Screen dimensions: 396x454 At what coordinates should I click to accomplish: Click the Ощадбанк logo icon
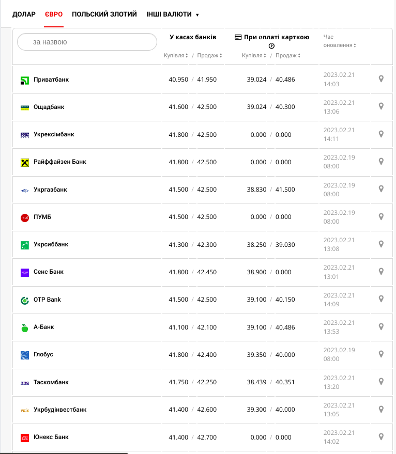(25, 108)
